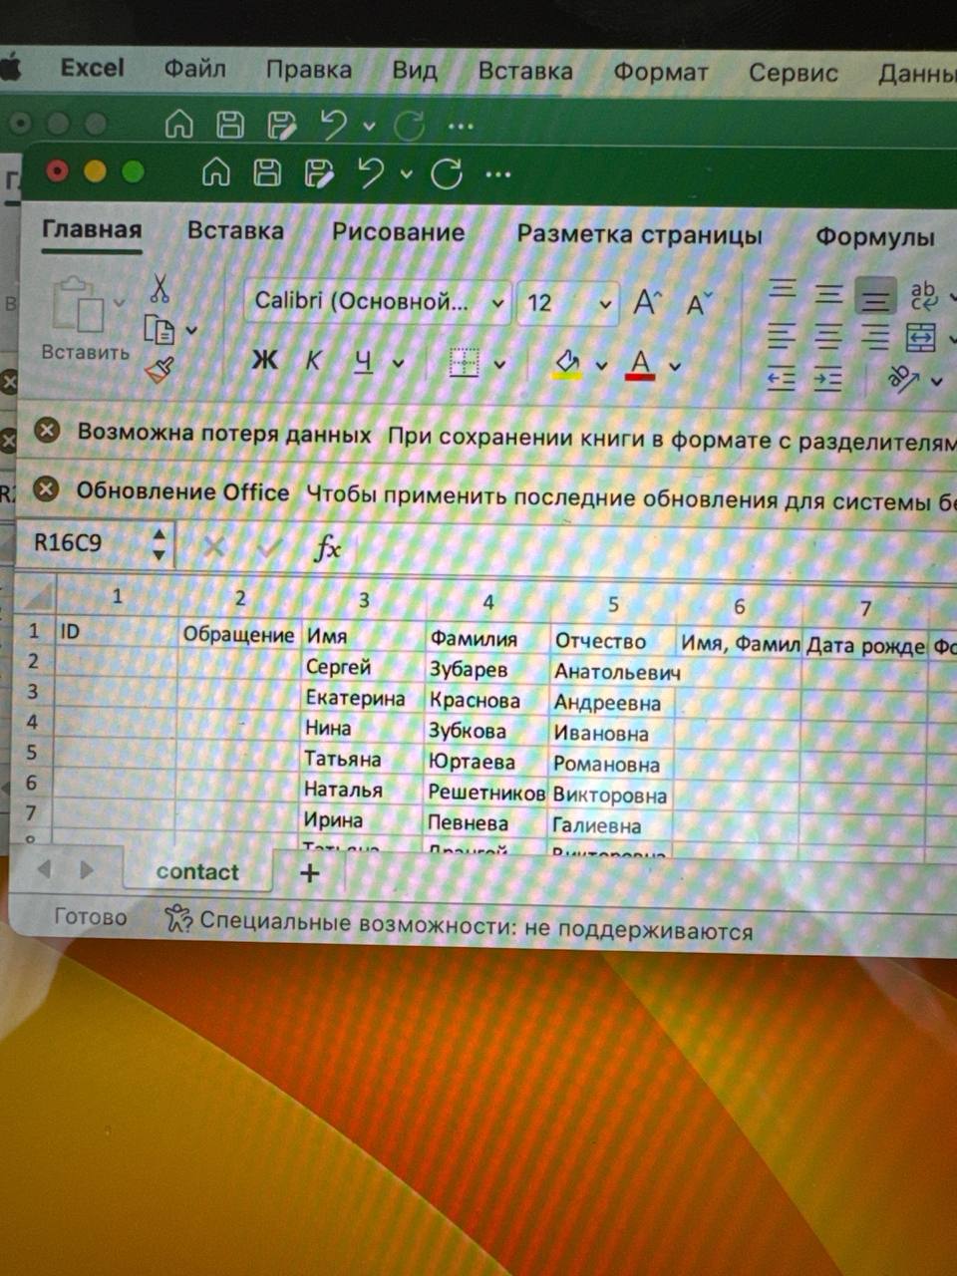This screenshot has width=957, height=1276.
Task: Click Decrease Indent icon
Action: 781,378
